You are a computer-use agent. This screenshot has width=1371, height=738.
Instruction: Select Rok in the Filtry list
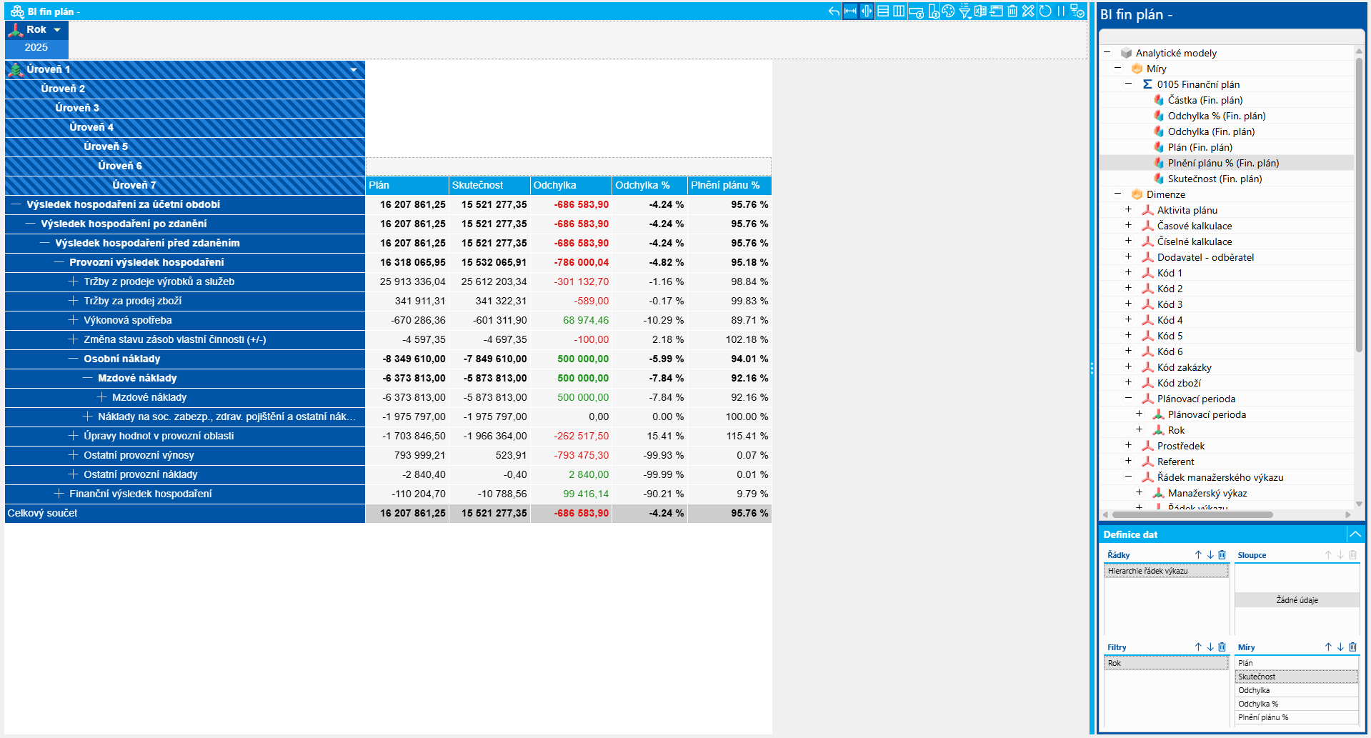(1166, 663)
